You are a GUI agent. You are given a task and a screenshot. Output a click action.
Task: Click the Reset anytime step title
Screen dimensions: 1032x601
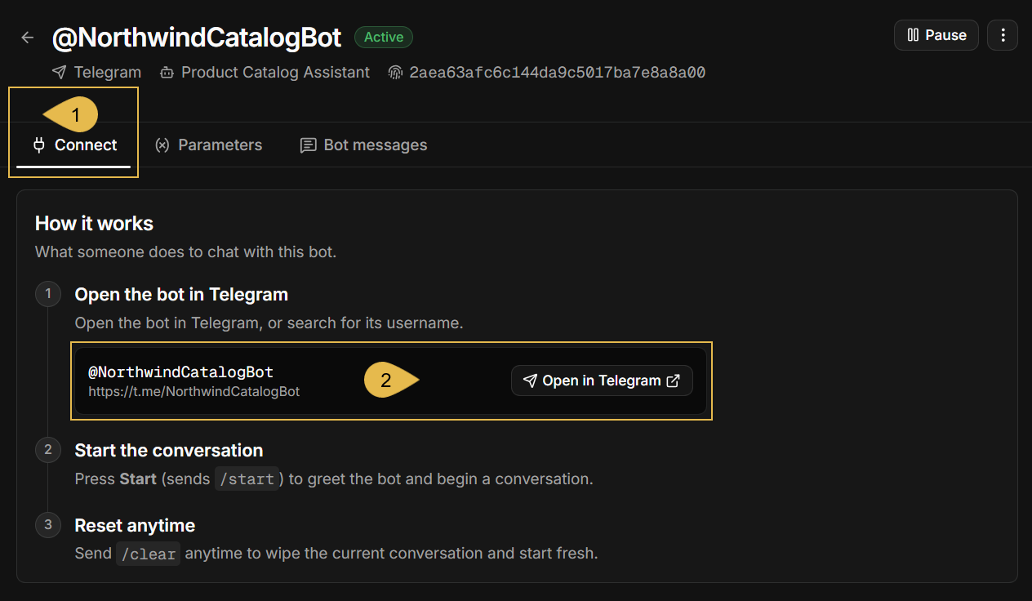coord(135,525)
